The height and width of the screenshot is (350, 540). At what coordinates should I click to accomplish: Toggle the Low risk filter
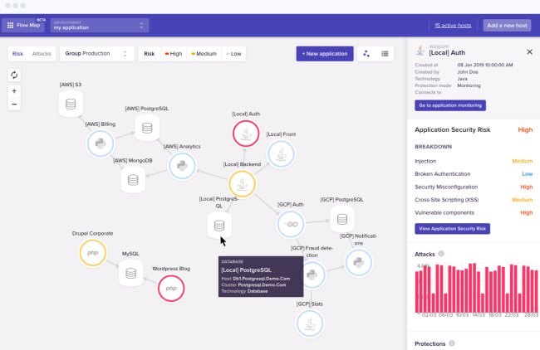(x=233, y=54)
